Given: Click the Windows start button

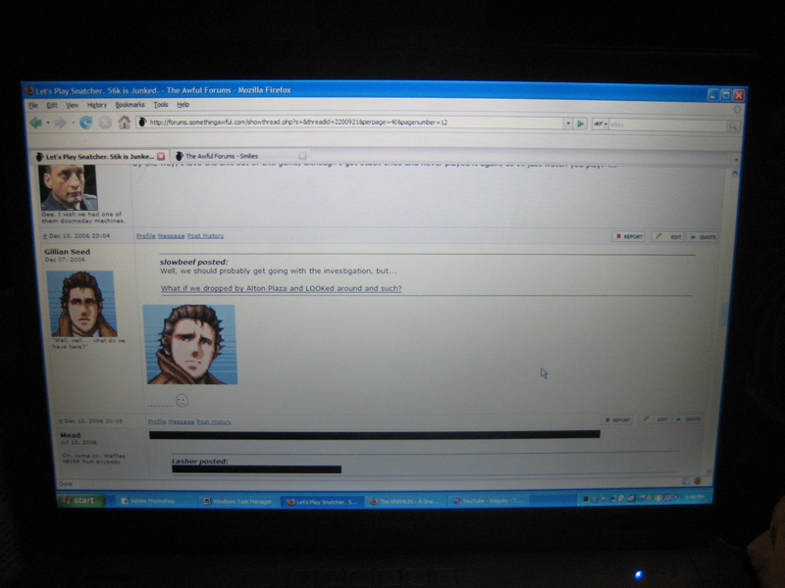Looking at the screenshot, I should click(x=80, y=501).
